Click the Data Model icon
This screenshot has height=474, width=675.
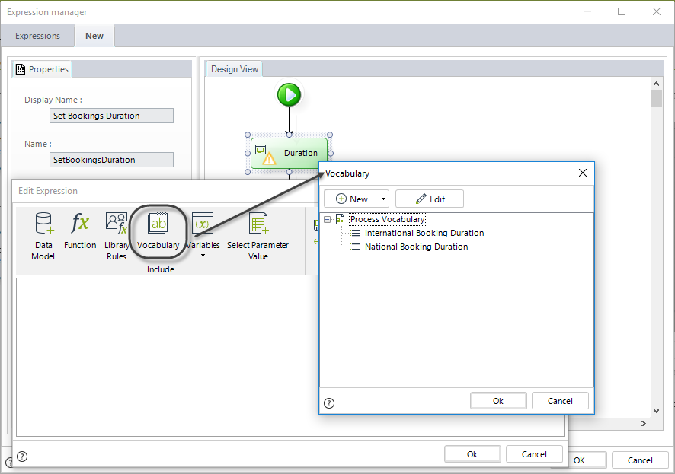(43, 224)
